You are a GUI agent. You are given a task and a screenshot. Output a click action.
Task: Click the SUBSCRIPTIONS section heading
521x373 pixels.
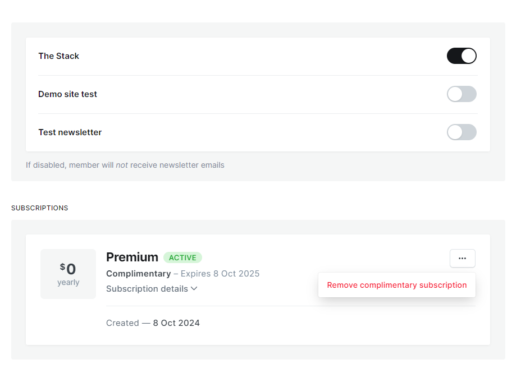click(39, 208)
